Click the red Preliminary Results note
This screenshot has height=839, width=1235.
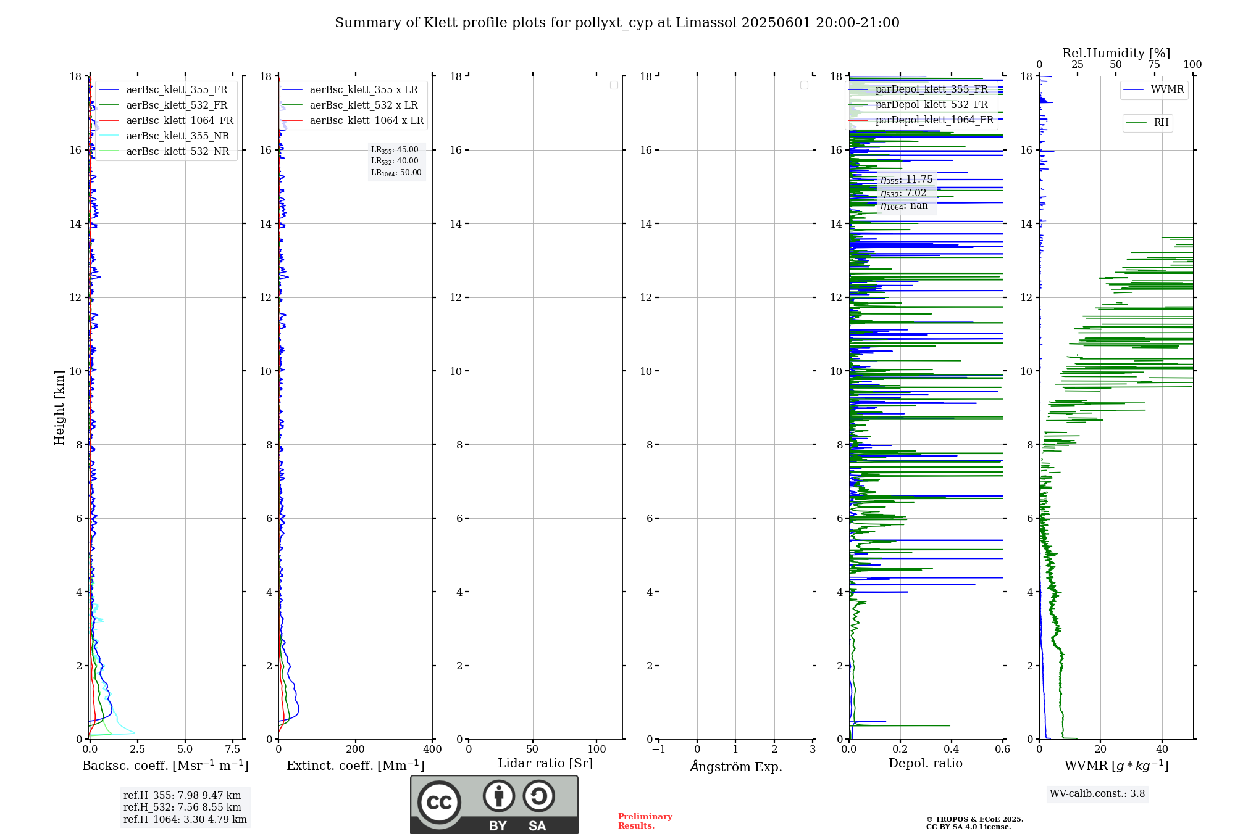pyautogui.click(x=645, y=821)
